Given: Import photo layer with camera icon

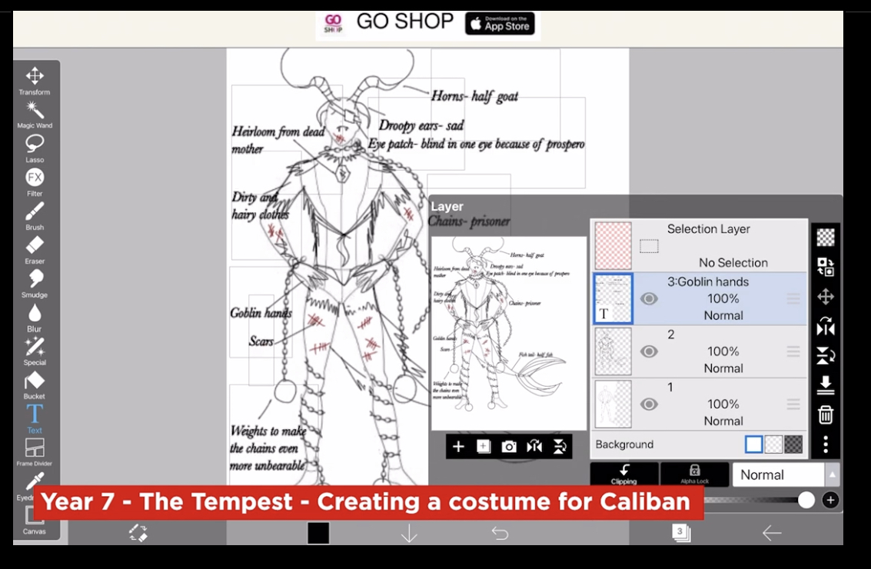Looking at the screenshot, I should (509, 447).
